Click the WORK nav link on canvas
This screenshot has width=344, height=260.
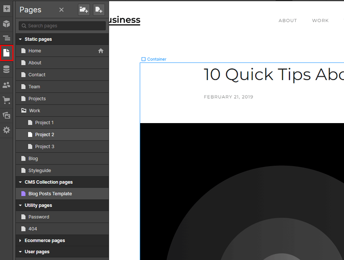point(320,21)
